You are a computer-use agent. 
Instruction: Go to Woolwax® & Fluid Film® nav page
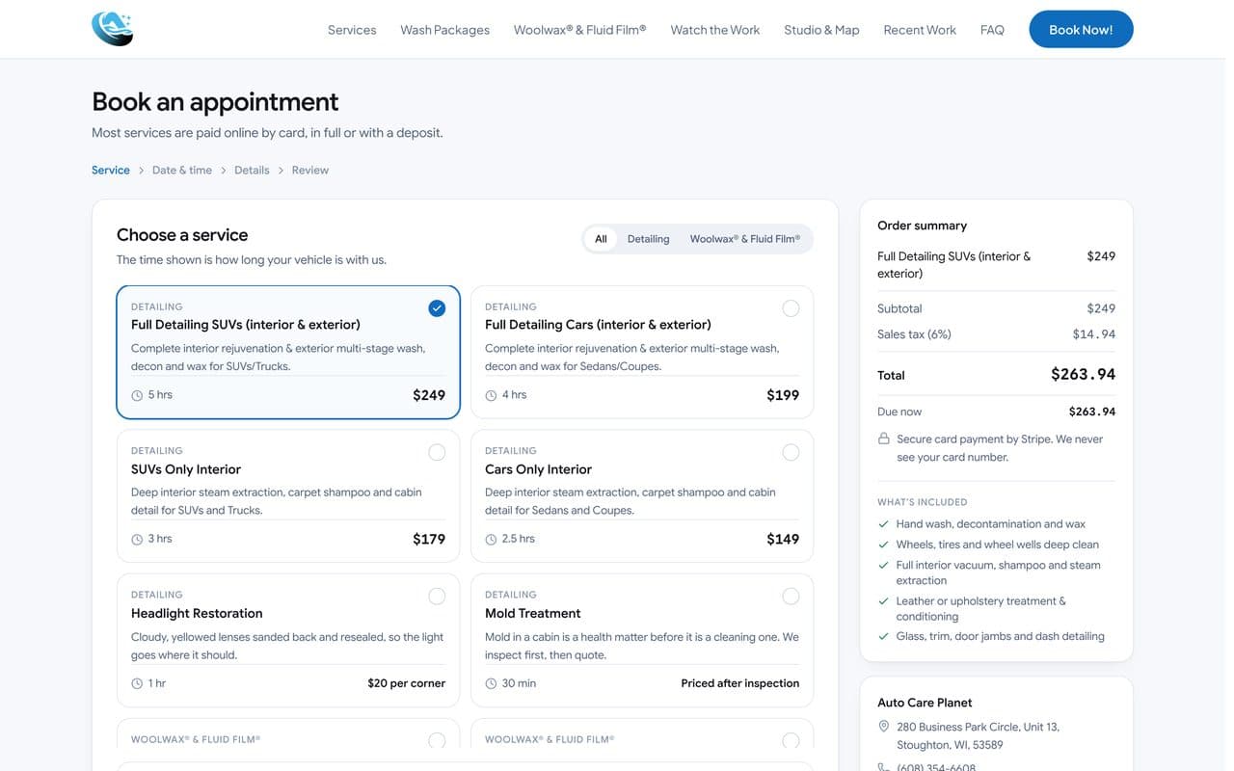(x=580, y=30)
